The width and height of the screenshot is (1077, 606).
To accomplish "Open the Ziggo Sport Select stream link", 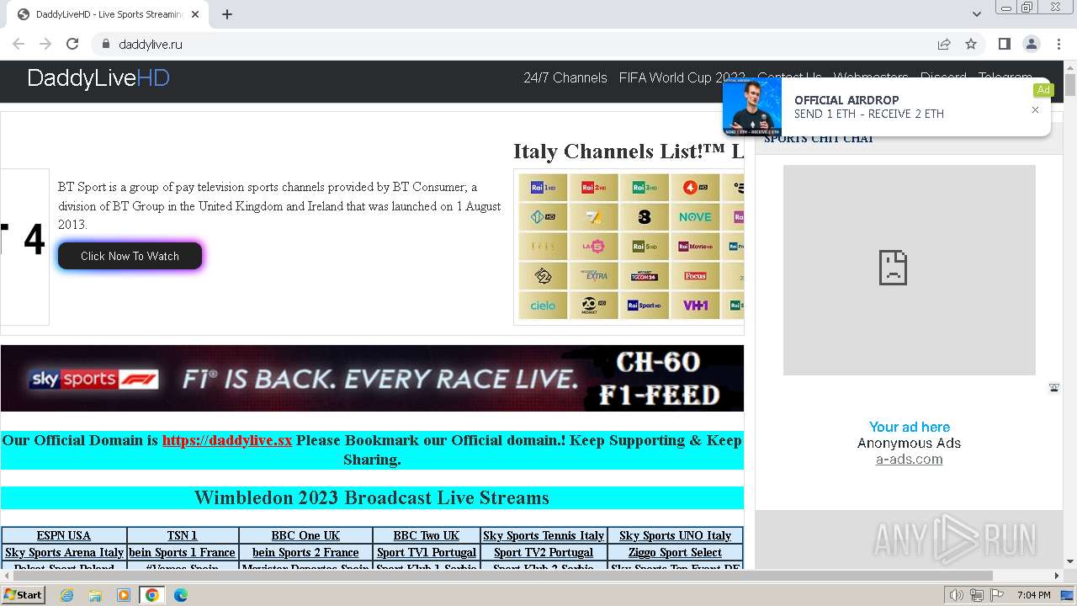I will click(676, 552).
